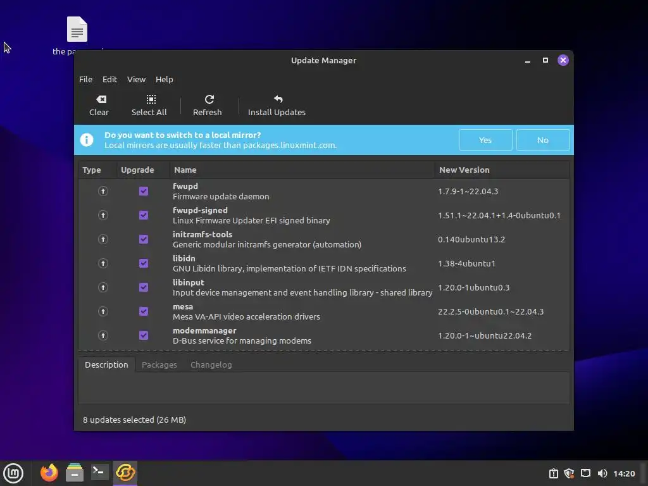Open the File menu
This screenshot has width=648, height=486.
coord(85,79)
